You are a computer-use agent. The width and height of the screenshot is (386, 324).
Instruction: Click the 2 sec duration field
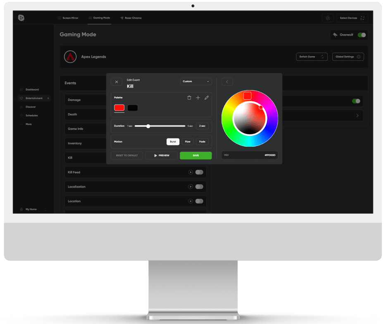point(202,126)
